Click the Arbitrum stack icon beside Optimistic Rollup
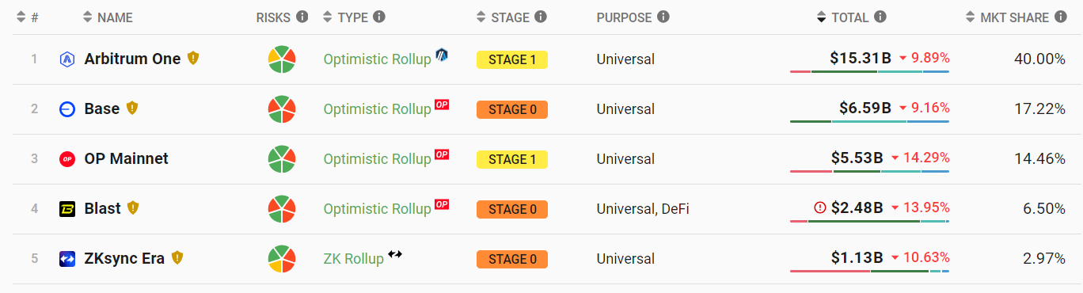 click(x=442, y=55)
